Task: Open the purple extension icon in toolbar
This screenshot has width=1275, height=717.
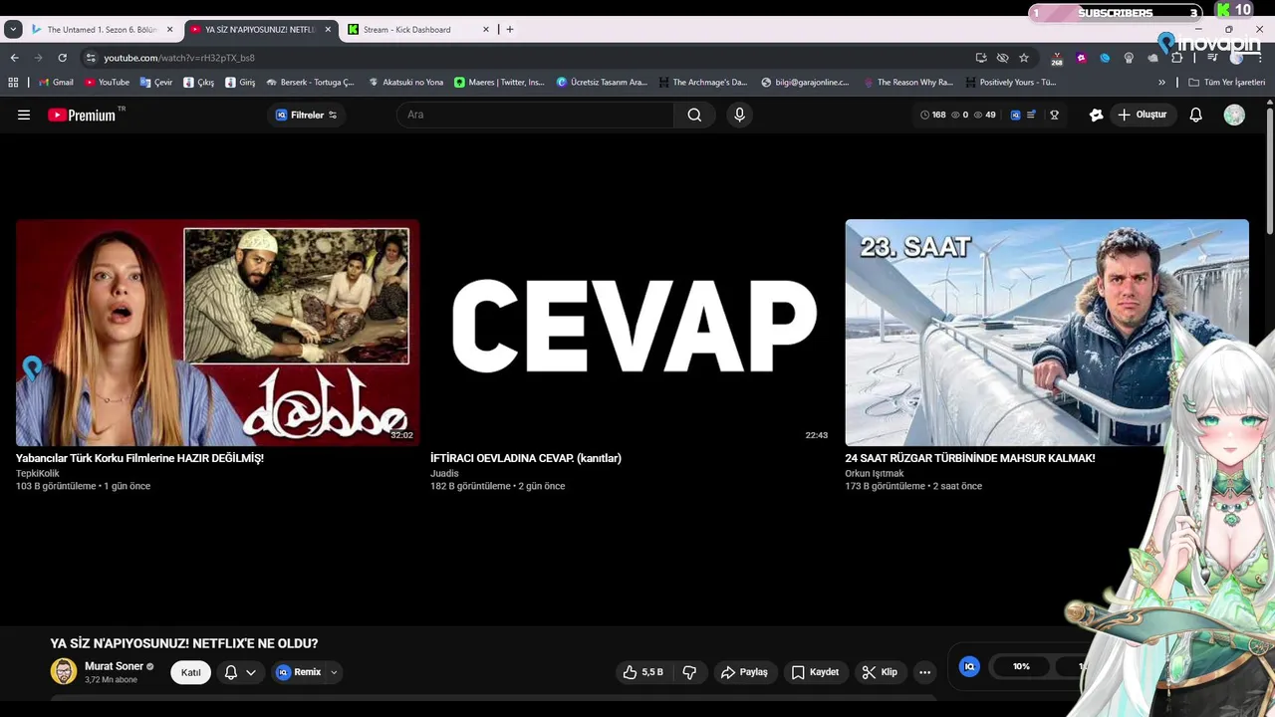Action: coord(1081,58)
